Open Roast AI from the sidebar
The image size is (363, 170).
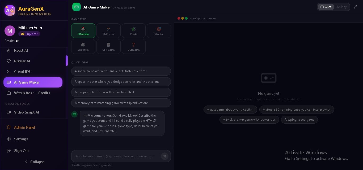tap(33, 50)
